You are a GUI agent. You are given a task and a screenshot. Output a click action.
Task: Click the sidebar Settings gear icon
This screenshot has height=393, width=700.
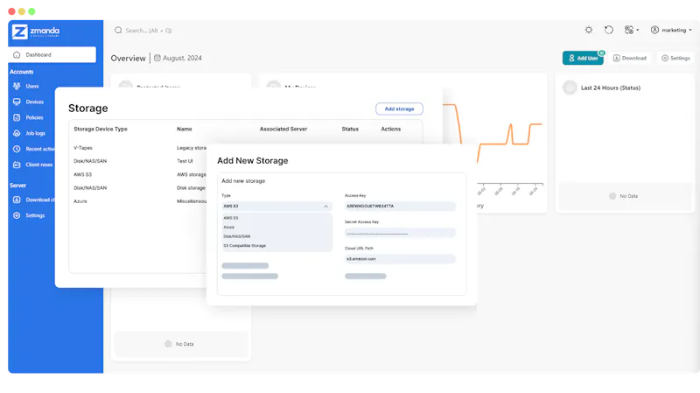tap(17, 215)
